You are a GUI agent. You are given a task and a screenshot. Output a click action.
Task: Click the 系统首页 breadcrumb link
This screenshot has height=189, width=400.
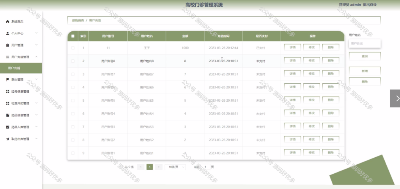[78, 20]
